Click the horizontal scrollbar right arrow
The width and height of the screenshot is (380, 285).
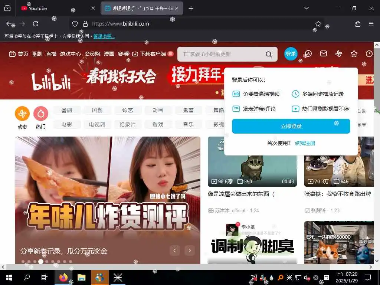pos(371,267)
